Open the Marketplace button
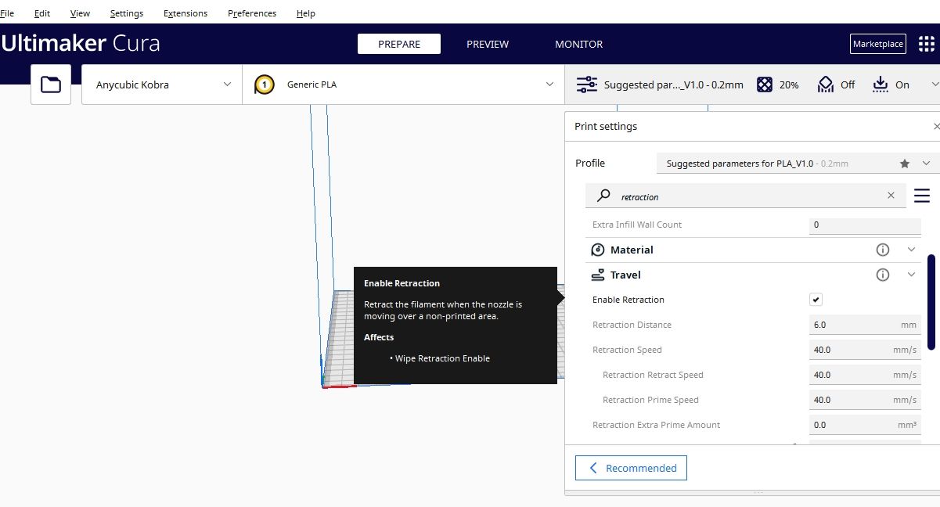Viewport: 940px width, 507px height. (877, 44)
